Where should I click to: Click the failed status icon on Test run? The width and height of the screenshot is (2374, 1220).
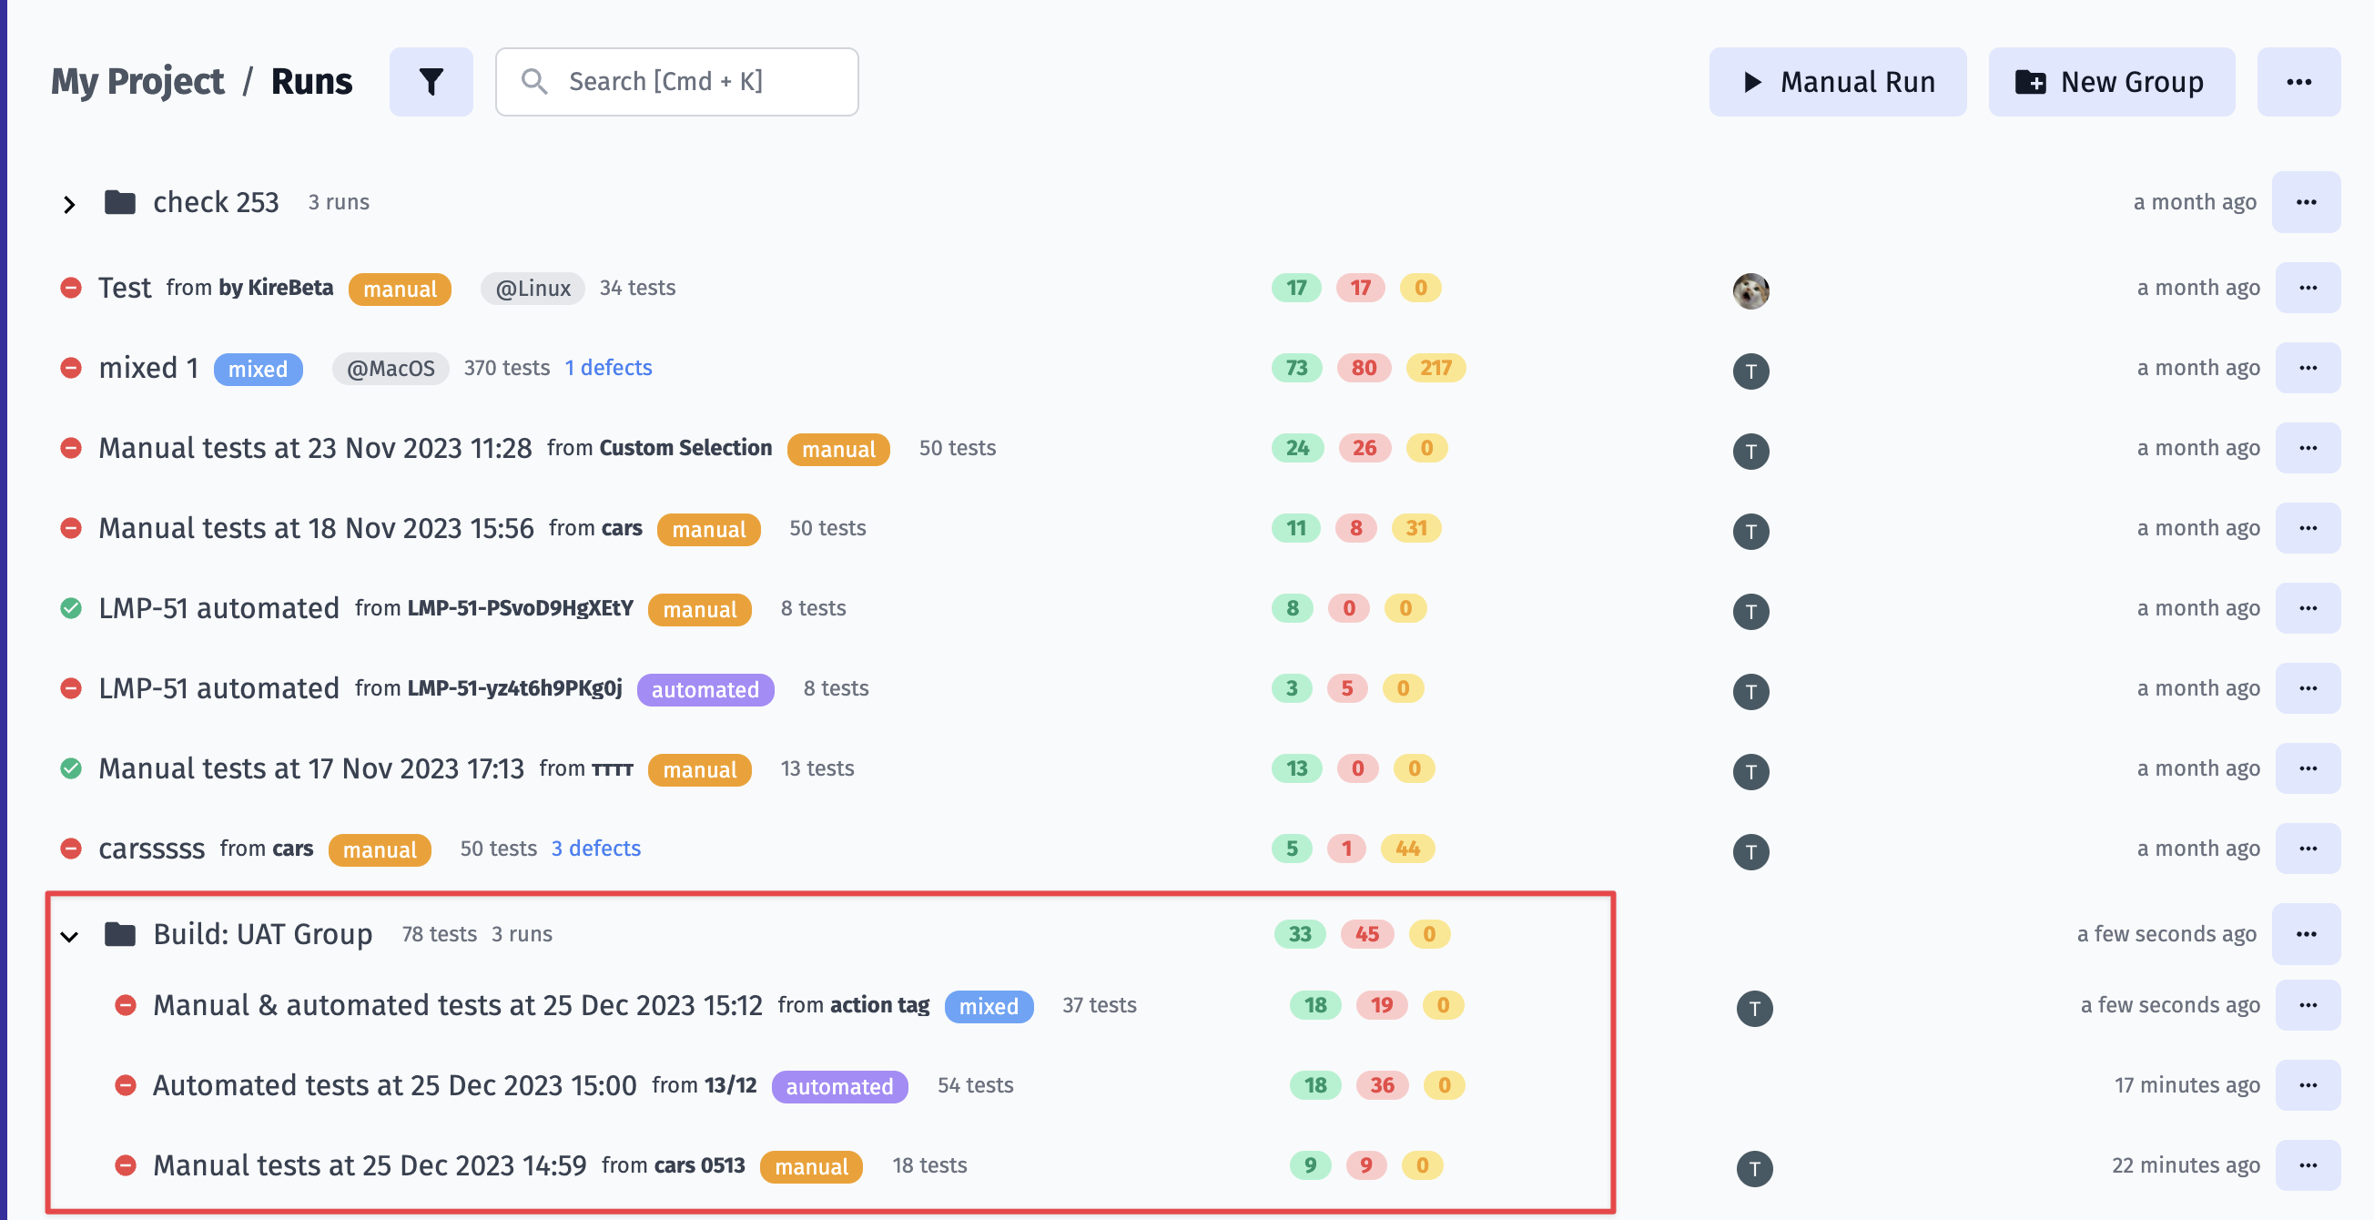click(71, 288)
